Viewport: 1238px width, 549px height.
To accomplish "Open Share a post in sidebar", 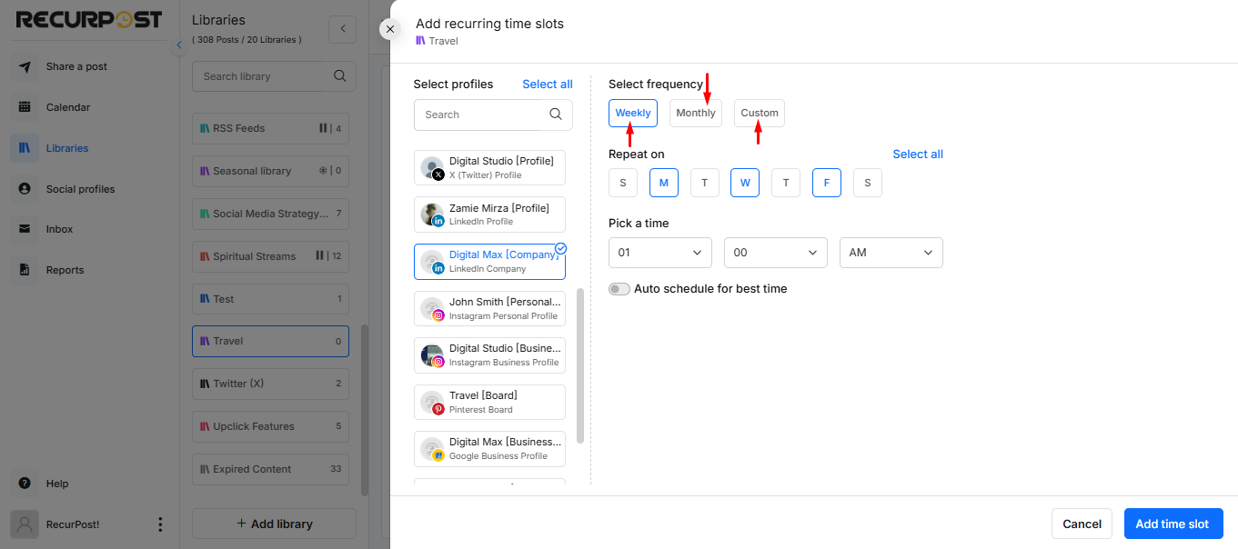I will point(76,66).
